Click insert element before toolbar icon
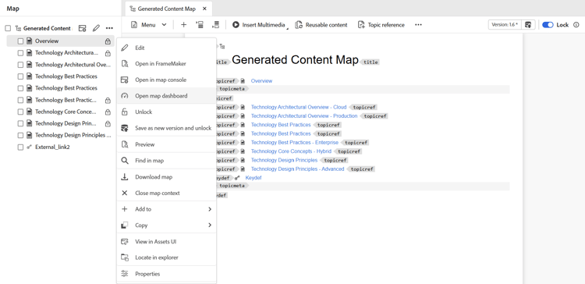Image resolution: width=585 pixels, height=284 pixels. 200,25
